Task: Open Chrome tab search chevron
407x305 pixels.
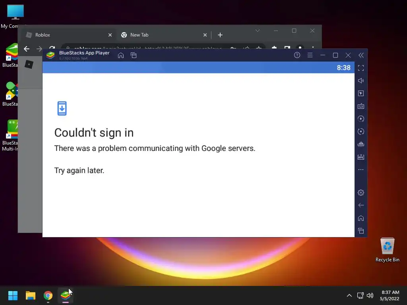Action: pyautogui.click(x=258, y=31)
